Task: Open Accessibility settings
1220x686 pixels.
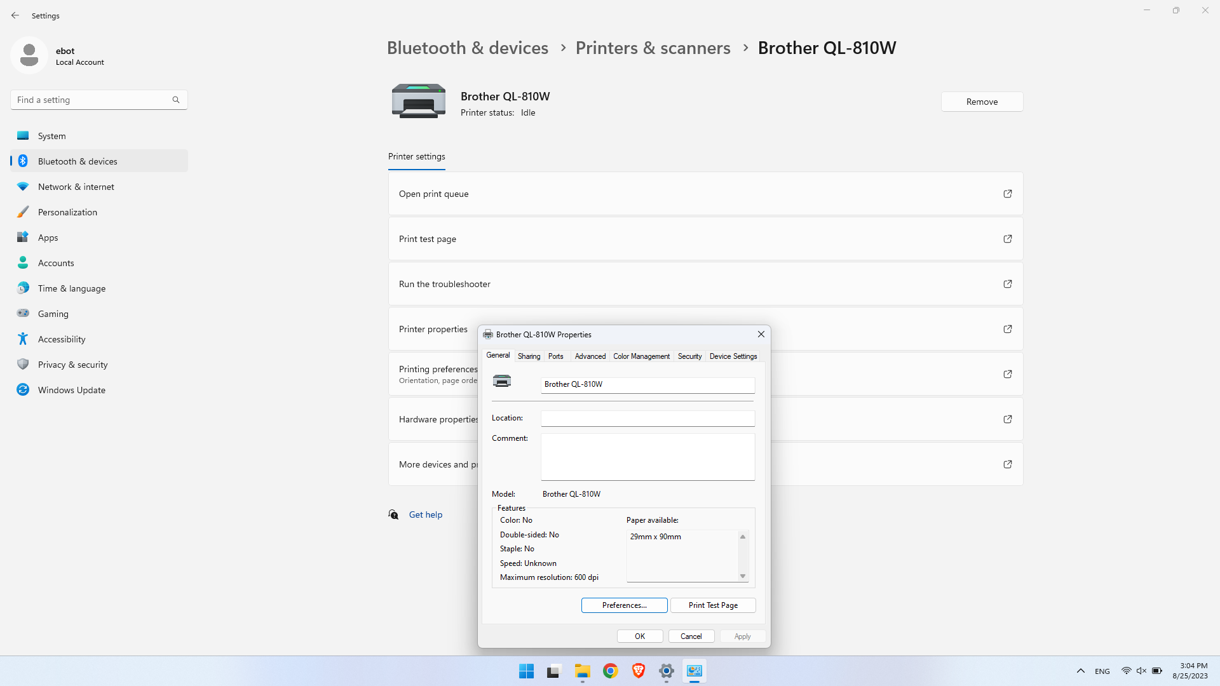Action: point(99,339)
